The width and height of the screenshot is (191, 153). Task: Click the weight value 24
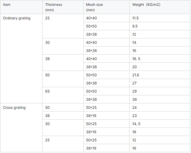point(134,108)
